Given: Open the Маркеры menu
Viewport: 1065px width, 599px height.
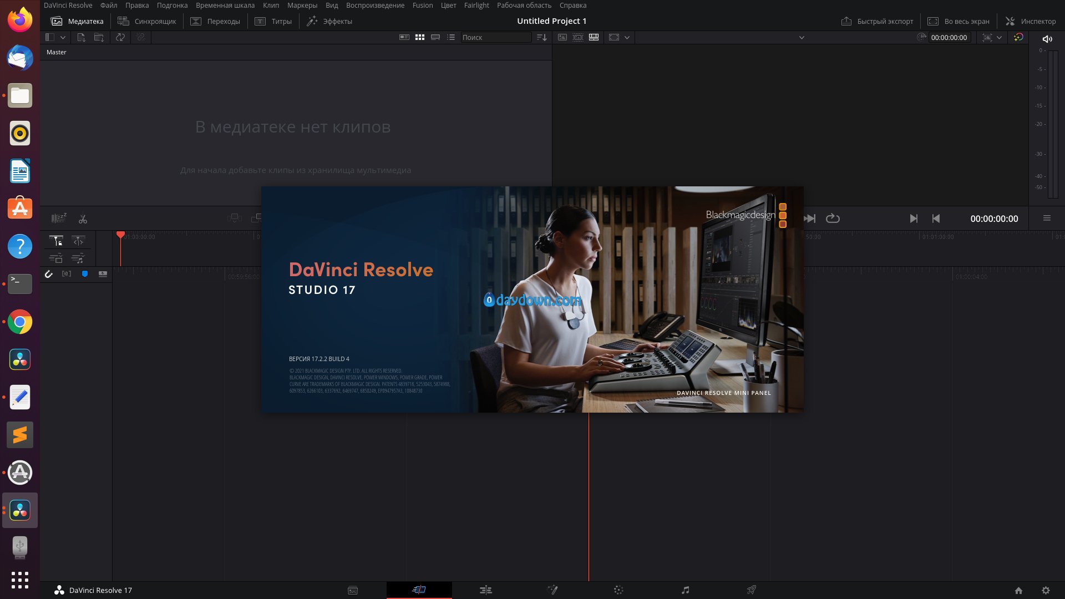Looking at the screenshot, I should click(x=302, y=6).
